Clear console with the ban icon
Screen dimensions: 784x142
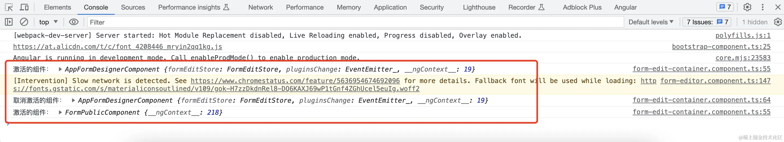pyautogui.click(x=24, y=22)
